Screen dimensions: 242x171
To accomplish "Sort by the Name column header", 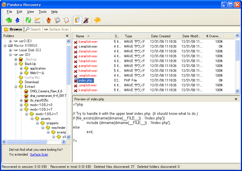I will pos(92,36).
